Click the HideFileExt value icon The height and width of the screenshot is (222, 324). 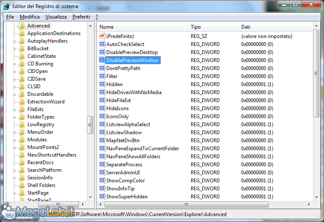[102, 100]
